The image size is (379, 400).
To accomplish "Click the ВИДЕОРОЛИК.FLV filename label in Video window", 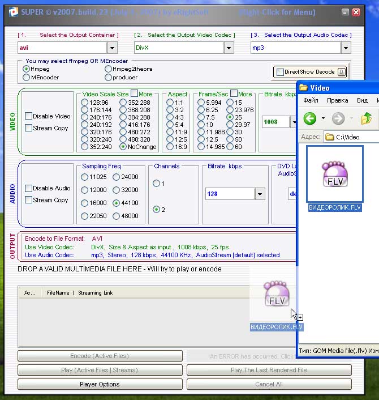I will coord(335,208).
